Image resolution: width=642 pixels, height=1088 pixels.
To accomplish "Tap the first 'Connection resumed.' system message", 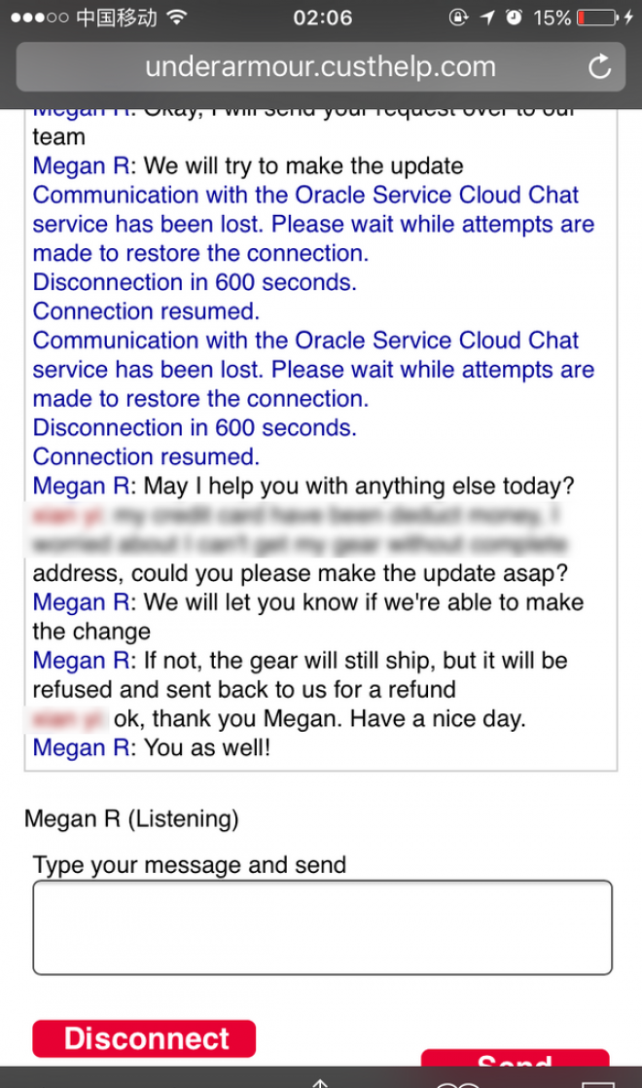I will [146, 310].
